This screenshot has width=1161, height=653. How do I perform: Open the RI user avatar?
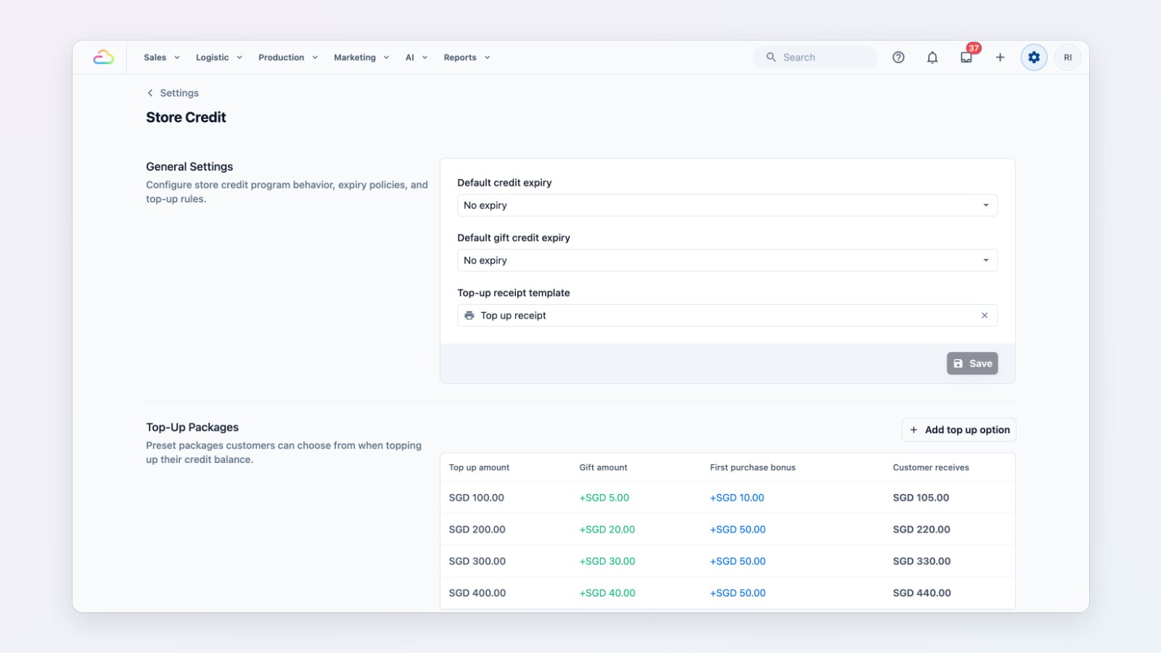[1068, 57]
